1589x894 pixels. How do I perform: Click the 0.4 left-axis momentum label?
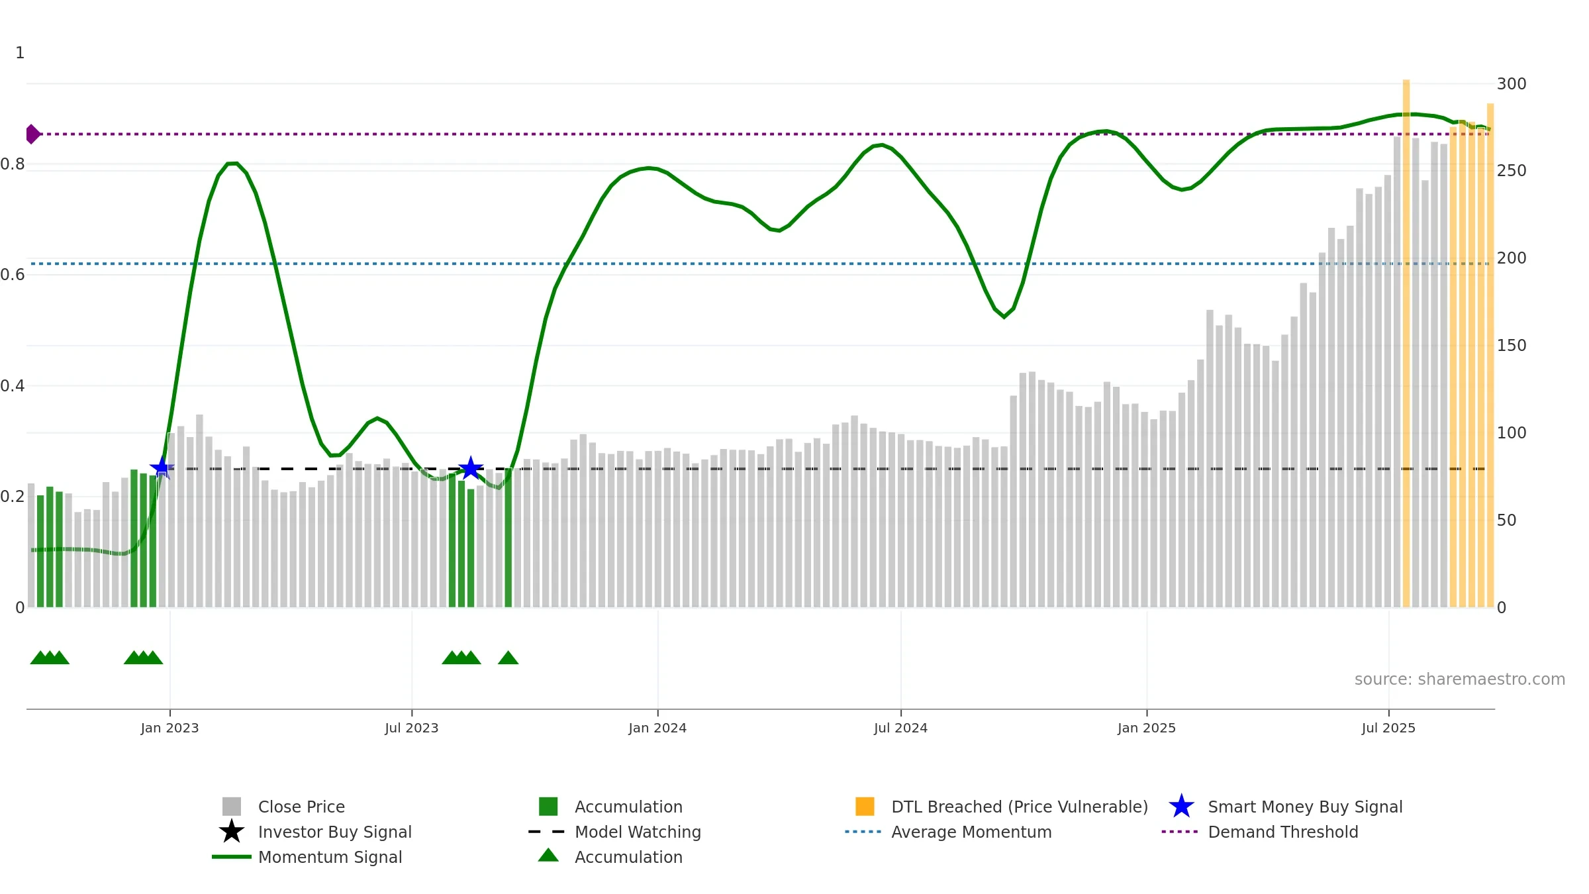13,386
